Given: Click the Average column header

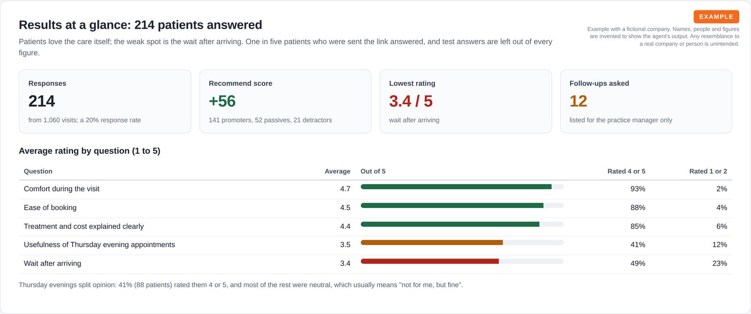Looking at the screenshot, I should (337, 171).
